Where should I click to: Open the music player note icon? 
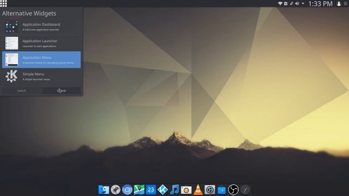click(174, 190)
